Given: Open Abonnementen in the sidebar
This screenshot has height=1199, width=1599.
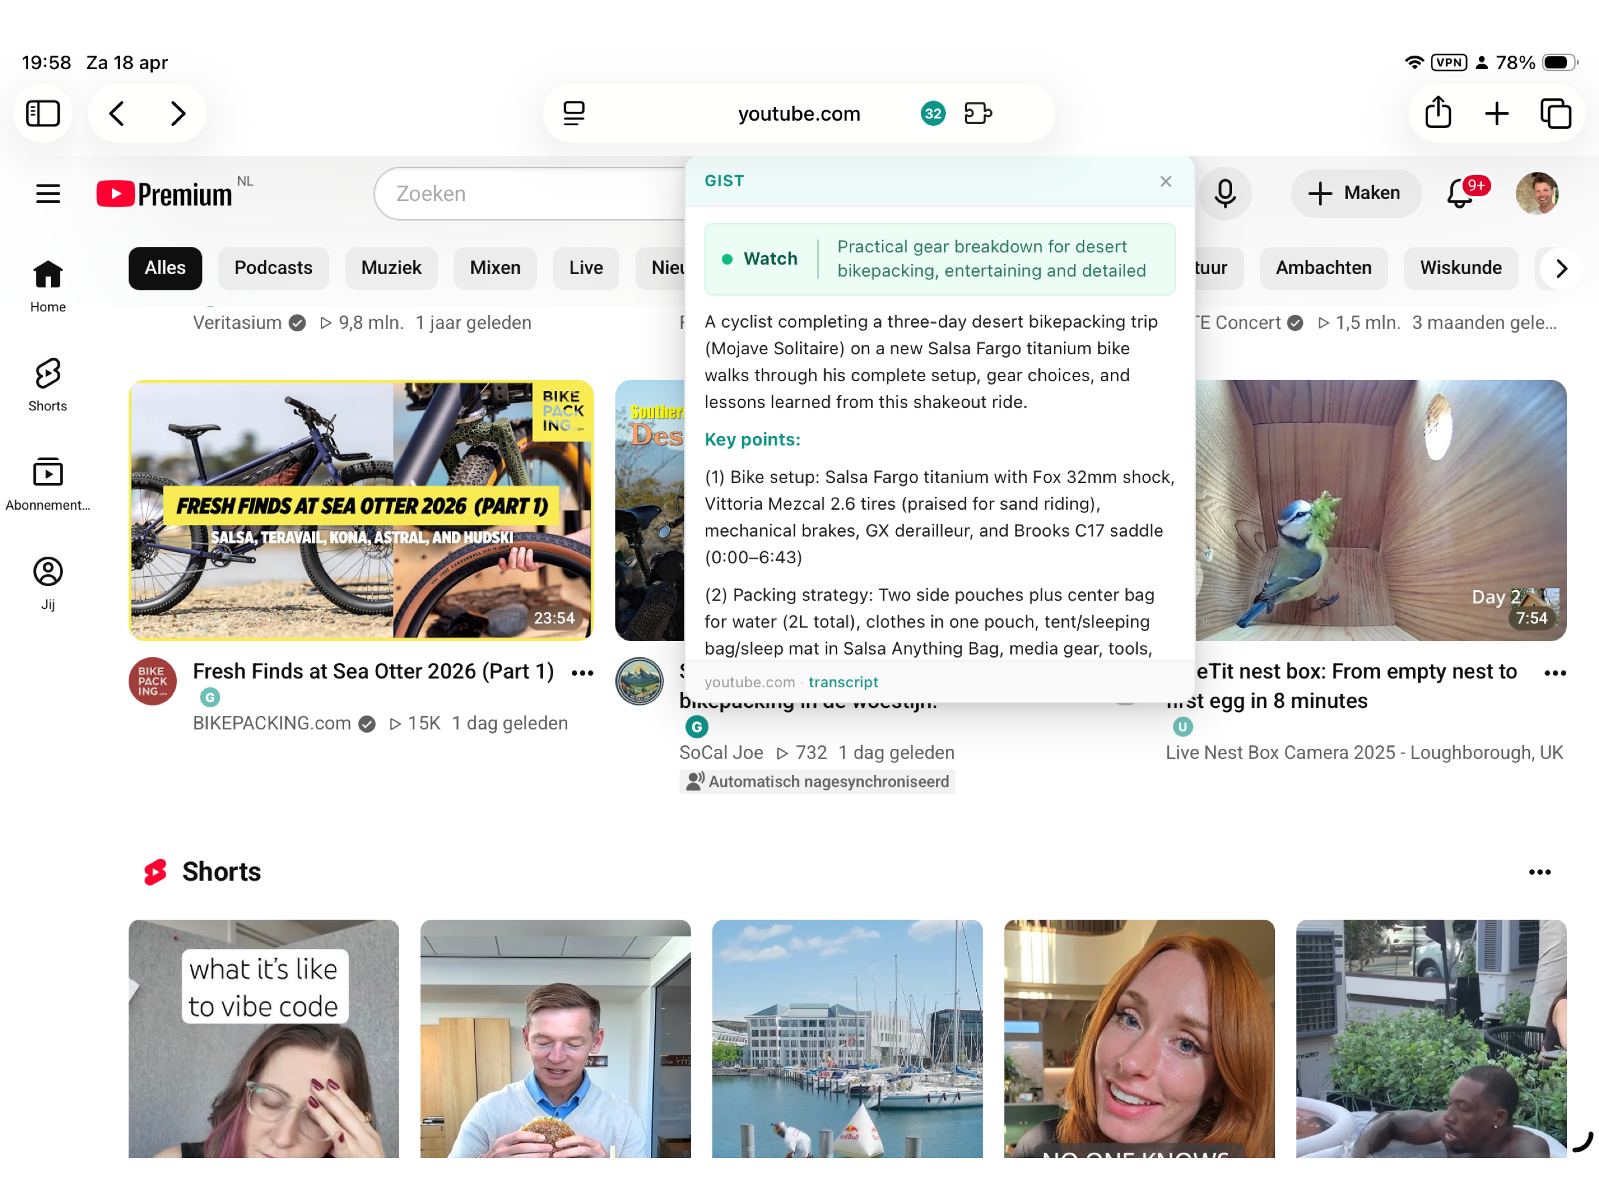Looking at the screenshot, I should point(48,483).
